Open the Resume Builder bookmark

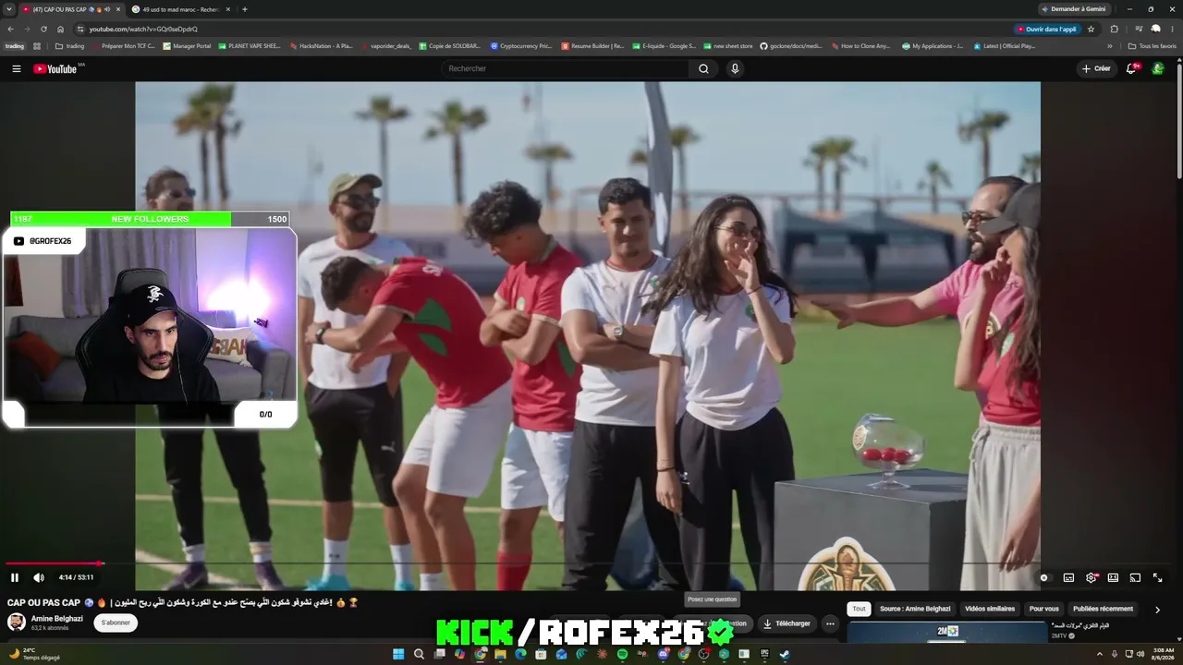(592, 45)
